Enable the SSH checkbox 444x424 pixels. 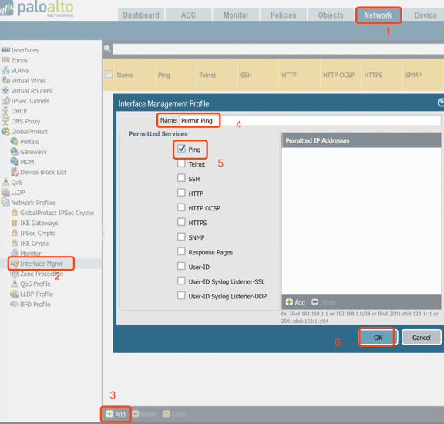181,178
